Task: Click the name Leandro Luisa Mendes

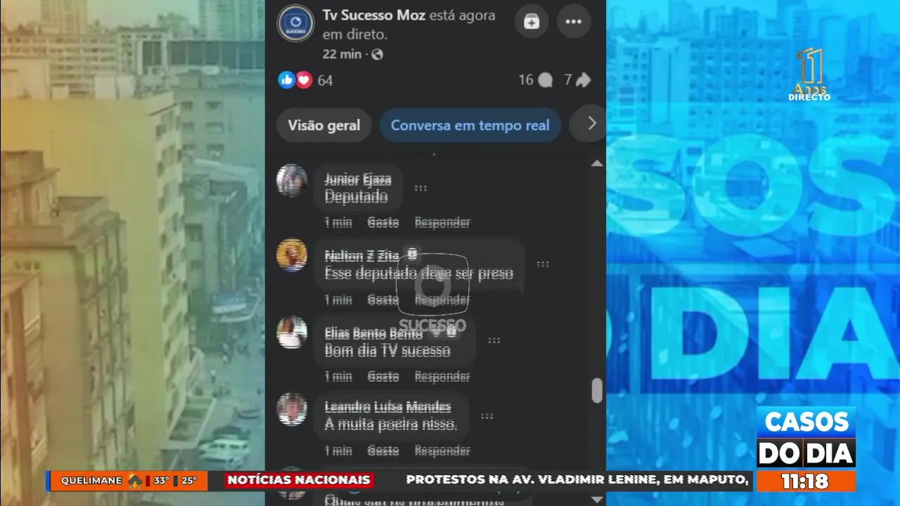Action: coord(387,407)
